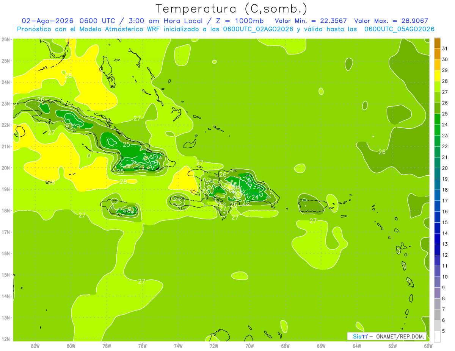Click the "78W" longitude axis label
The height and width of the screenshot is (351, 455).
pyautogui.click(x=107, y=346)
